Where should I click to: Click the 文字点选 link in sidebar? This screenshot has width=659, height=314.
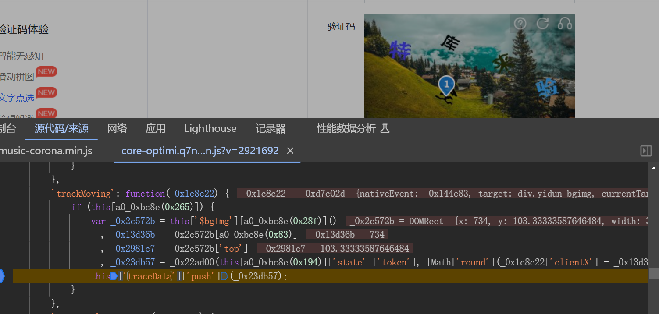(17, 98)
